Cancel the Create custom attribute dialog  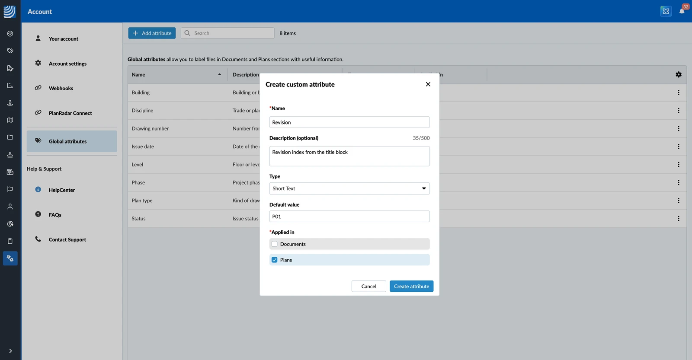(x=369, y=287)
